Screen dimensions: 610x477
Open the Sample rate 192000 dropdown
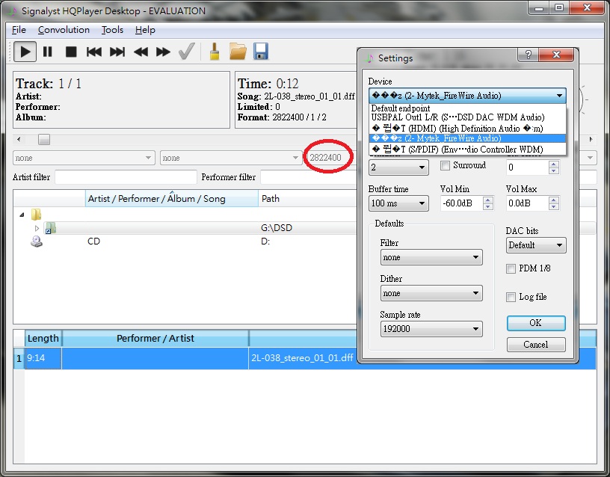(x=431, y=329)
